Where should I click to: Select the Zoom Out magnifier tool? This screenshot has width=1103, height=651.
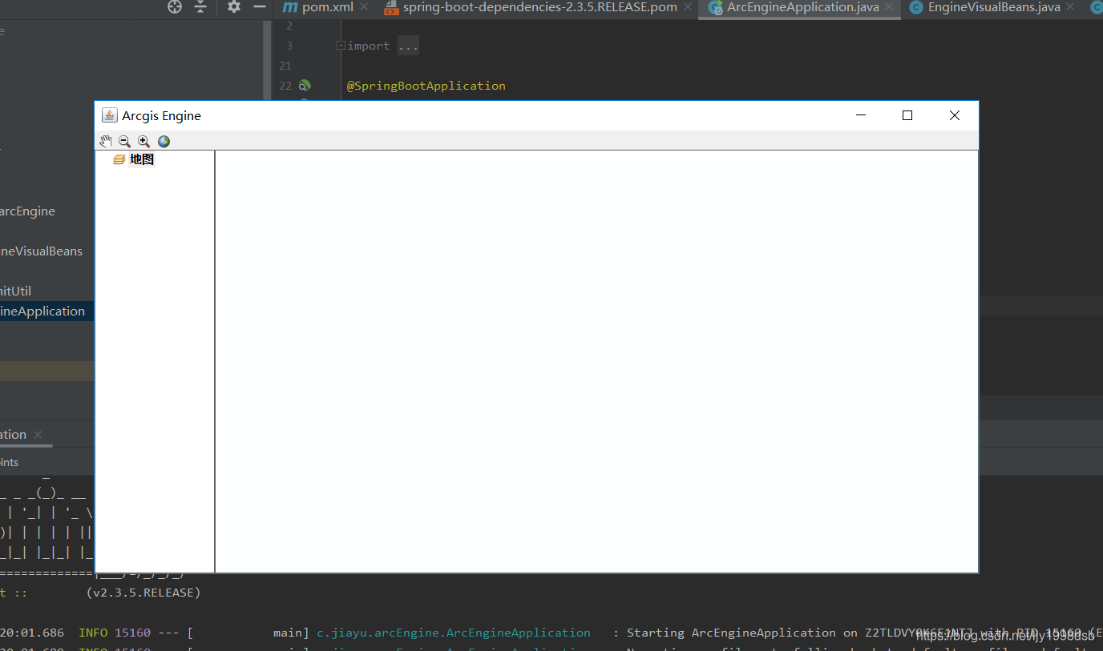pyautogui.click(x=124, y=141)
